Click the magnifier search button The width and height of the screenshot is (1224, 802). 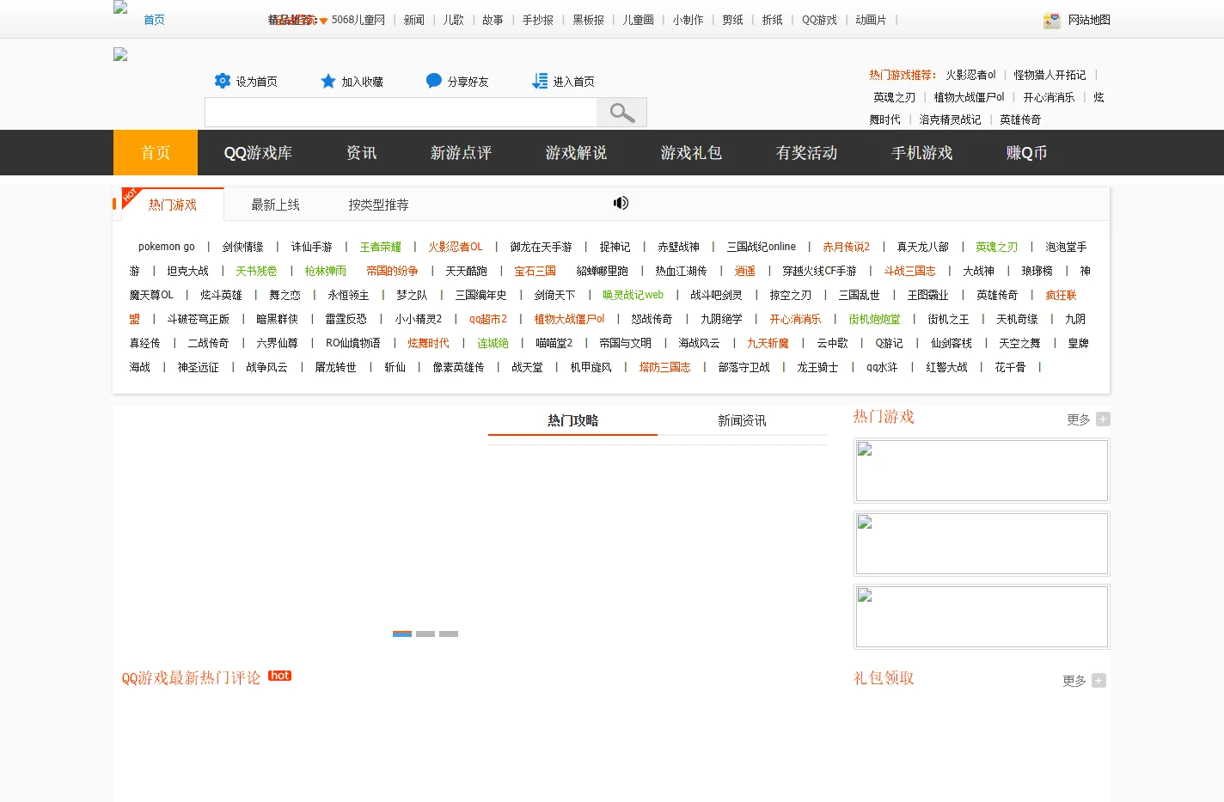(x=621, y=113)
